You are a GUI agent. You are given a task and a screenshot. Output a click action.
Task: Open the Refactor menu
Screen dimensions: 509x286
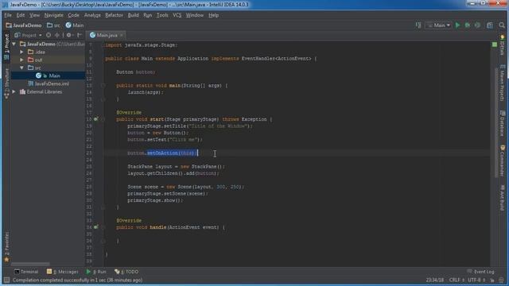point(114,15)
